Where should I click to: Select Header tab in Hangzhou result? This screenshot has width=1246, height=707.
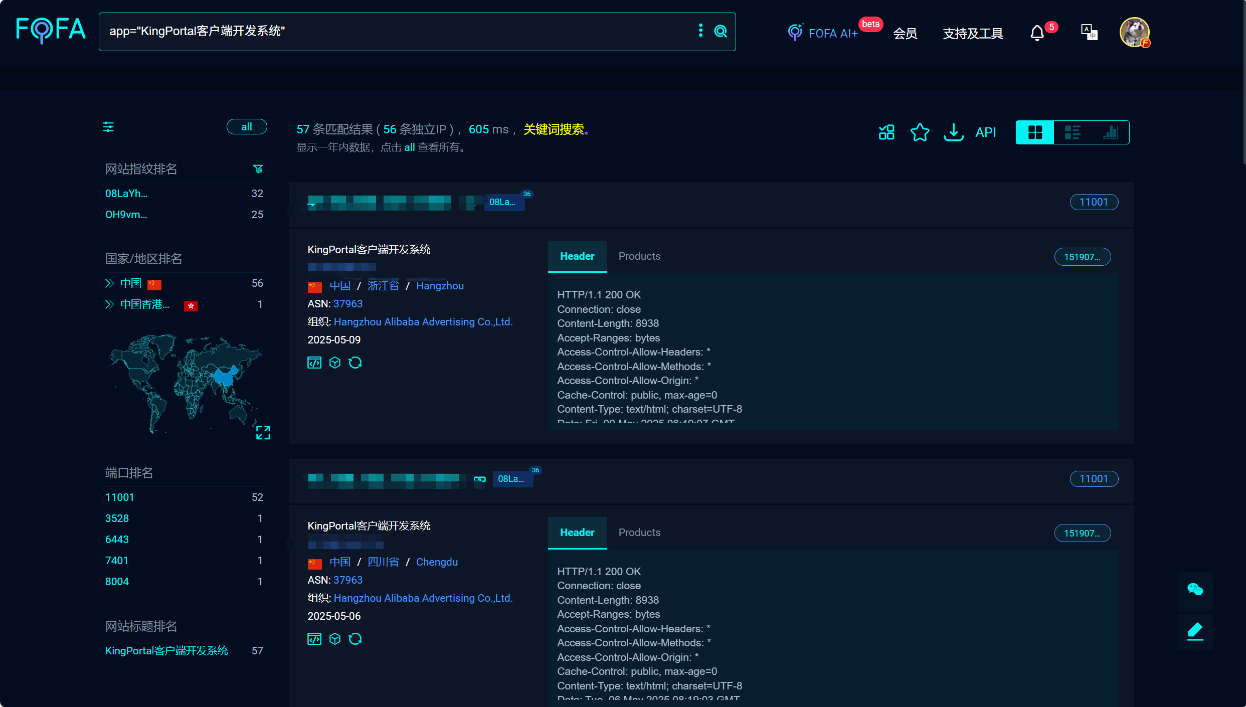tap(577, 256)
